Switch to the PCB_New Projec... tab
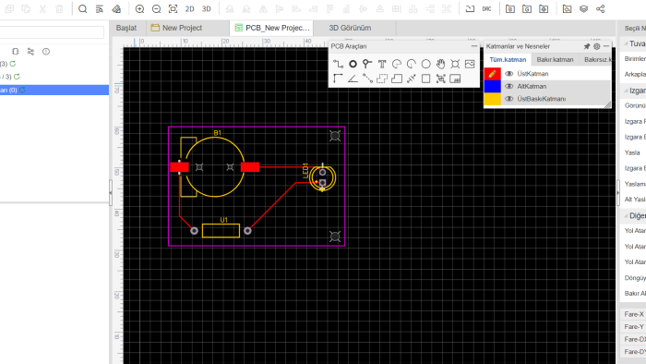This screenshot has width=646, height=364. [272, 28]
